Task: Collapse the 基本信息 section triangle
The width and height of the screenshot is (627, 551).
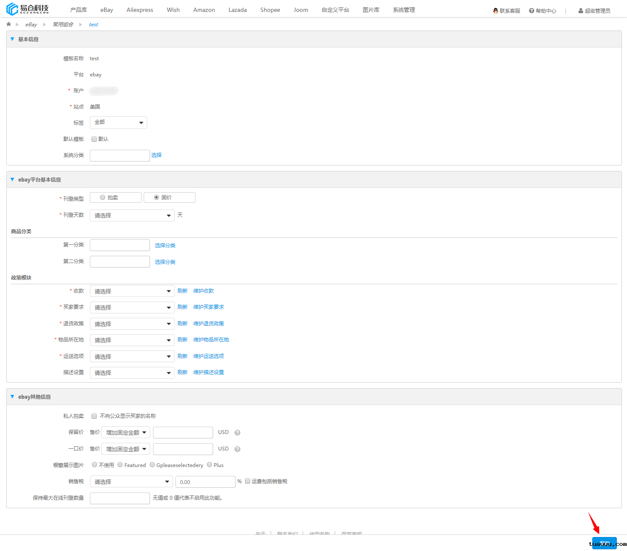Action: click(x=12, y=39)
